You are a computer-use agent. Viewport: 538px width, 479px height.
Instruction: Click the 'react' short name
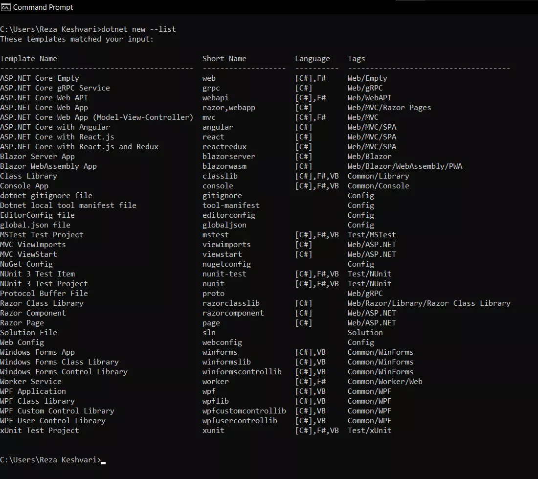(x=213, y=137)
